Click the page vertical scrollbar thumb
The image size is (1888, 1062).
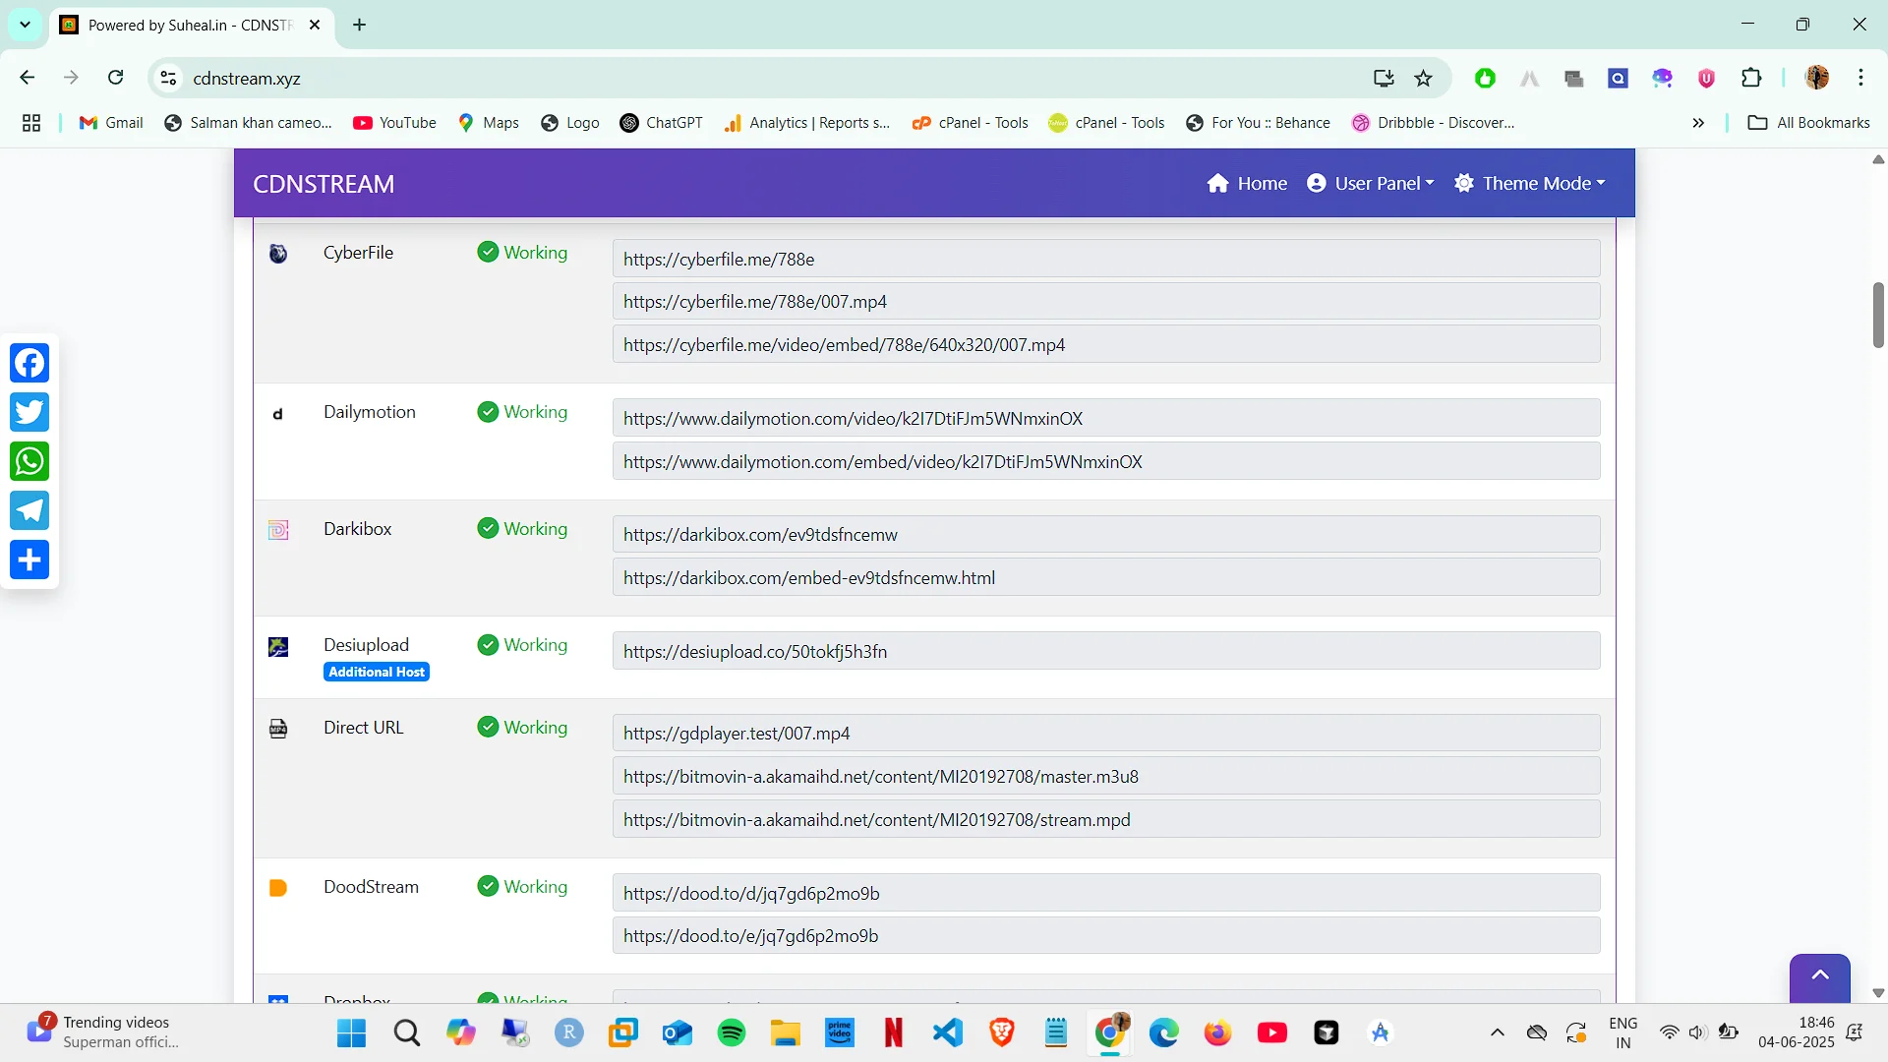click(x=1878, y=315)
